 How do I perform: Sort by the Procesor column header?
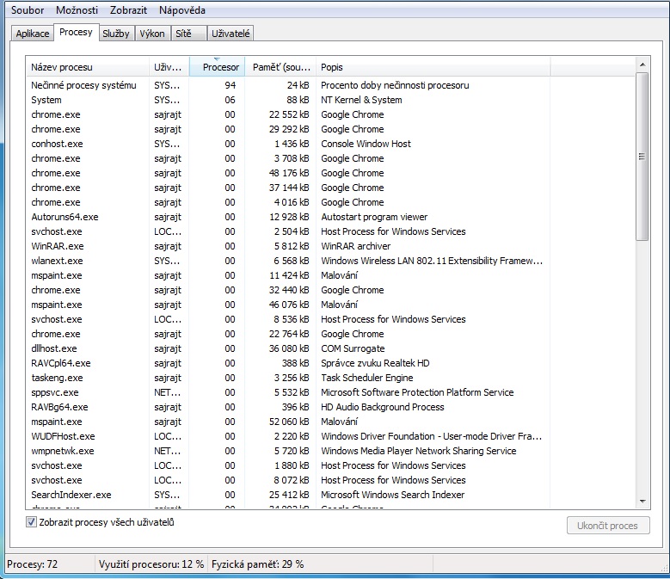[x=217, y=67]
